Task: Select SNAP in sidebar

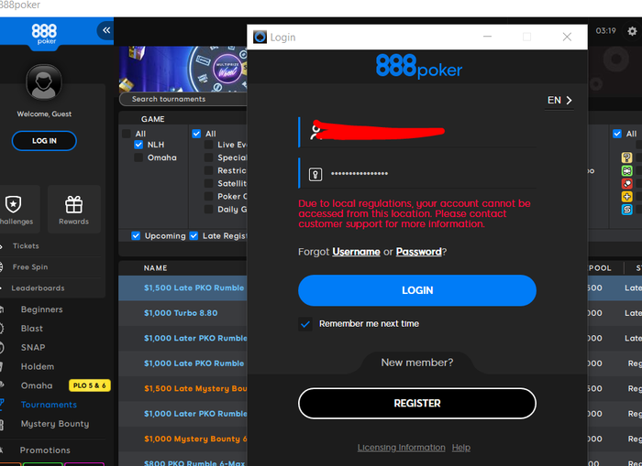Action: tap(33, 348)
